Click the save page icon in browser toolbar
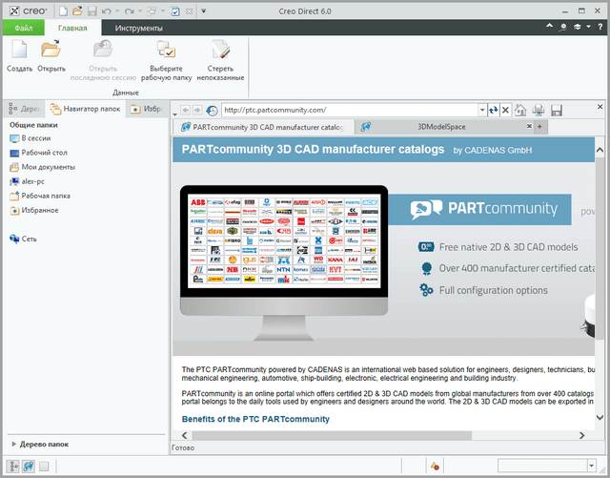 [x=556, y=111]
